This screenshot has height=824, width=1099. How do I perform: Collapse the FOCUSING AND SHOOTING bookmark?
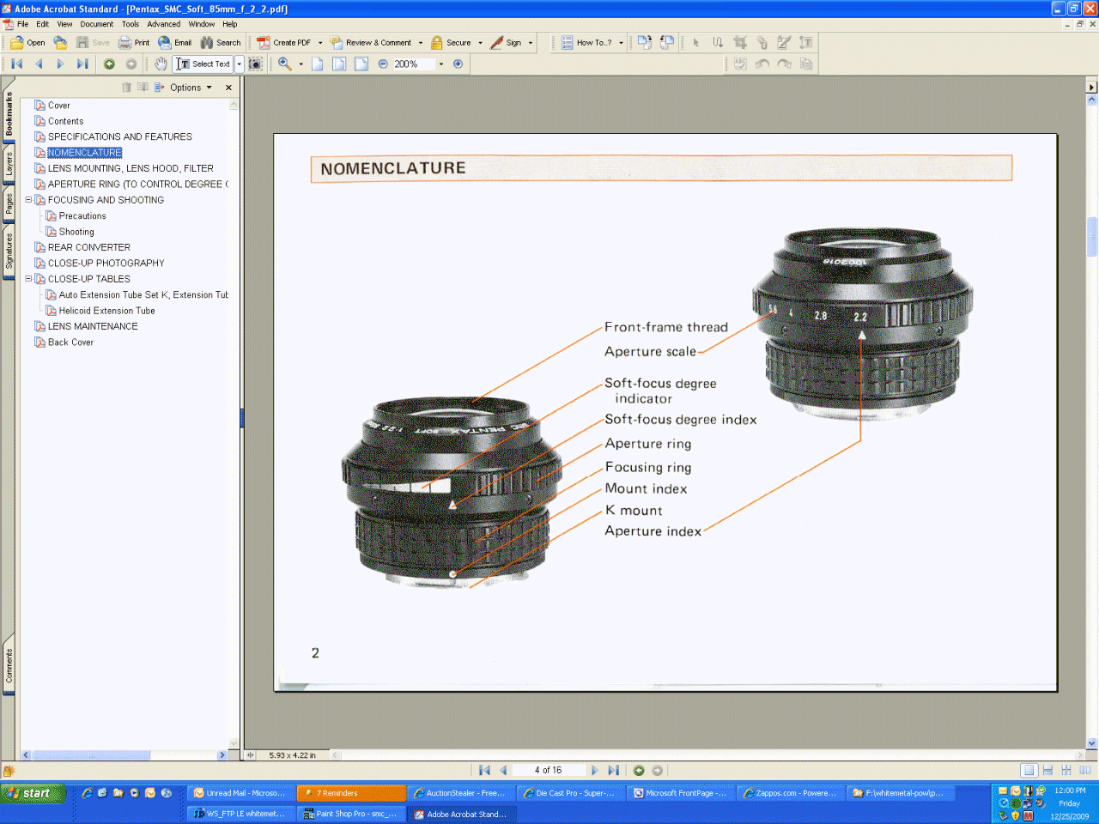coord(28,200)
